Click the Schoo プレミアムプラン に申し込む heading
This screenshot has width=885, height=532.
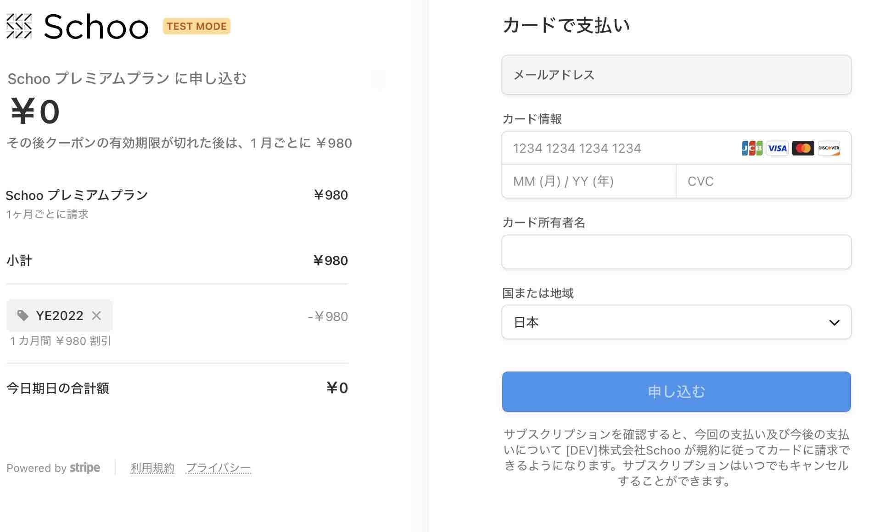tap(127, 78)
